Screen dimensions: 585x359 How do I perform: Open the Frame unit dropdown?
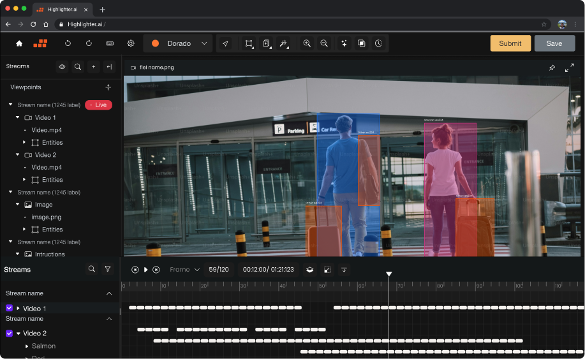(184, 270)
